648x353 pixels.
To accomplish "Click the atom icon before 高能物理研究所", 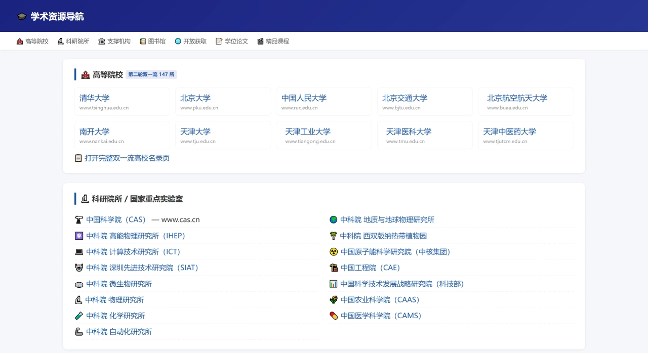I will (x=78, y=236).
